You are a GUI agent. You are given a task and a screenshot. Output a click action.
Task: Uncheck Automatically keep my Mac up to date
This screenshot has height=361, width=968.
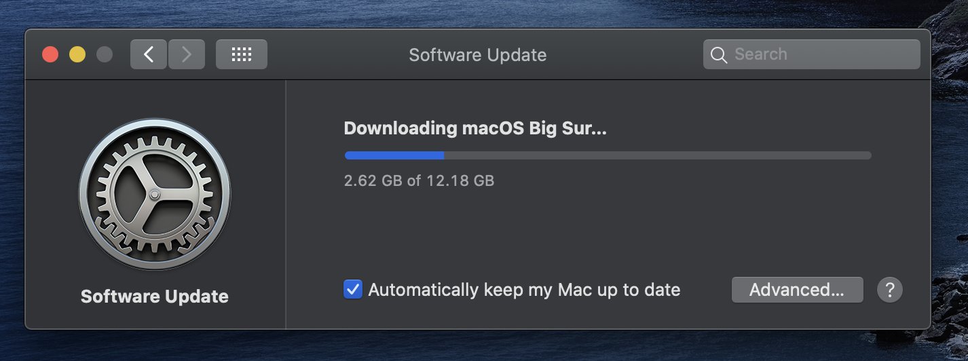(x=353, y=290)
